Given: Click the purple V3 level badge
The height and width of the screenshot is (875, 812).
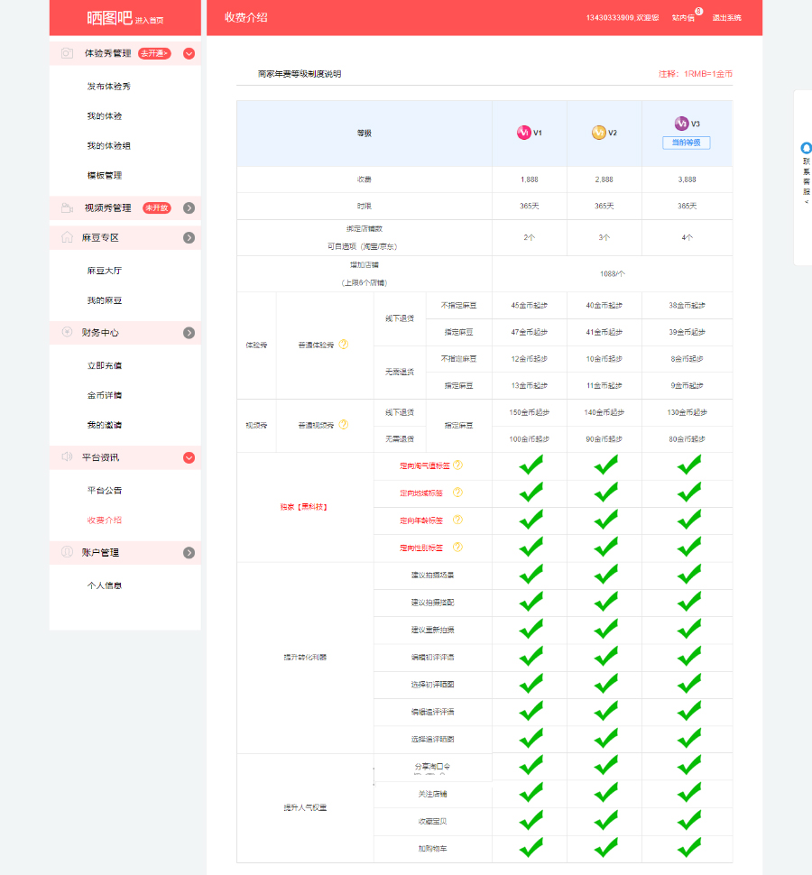Looking at the screenshot, I should (682, 124).
